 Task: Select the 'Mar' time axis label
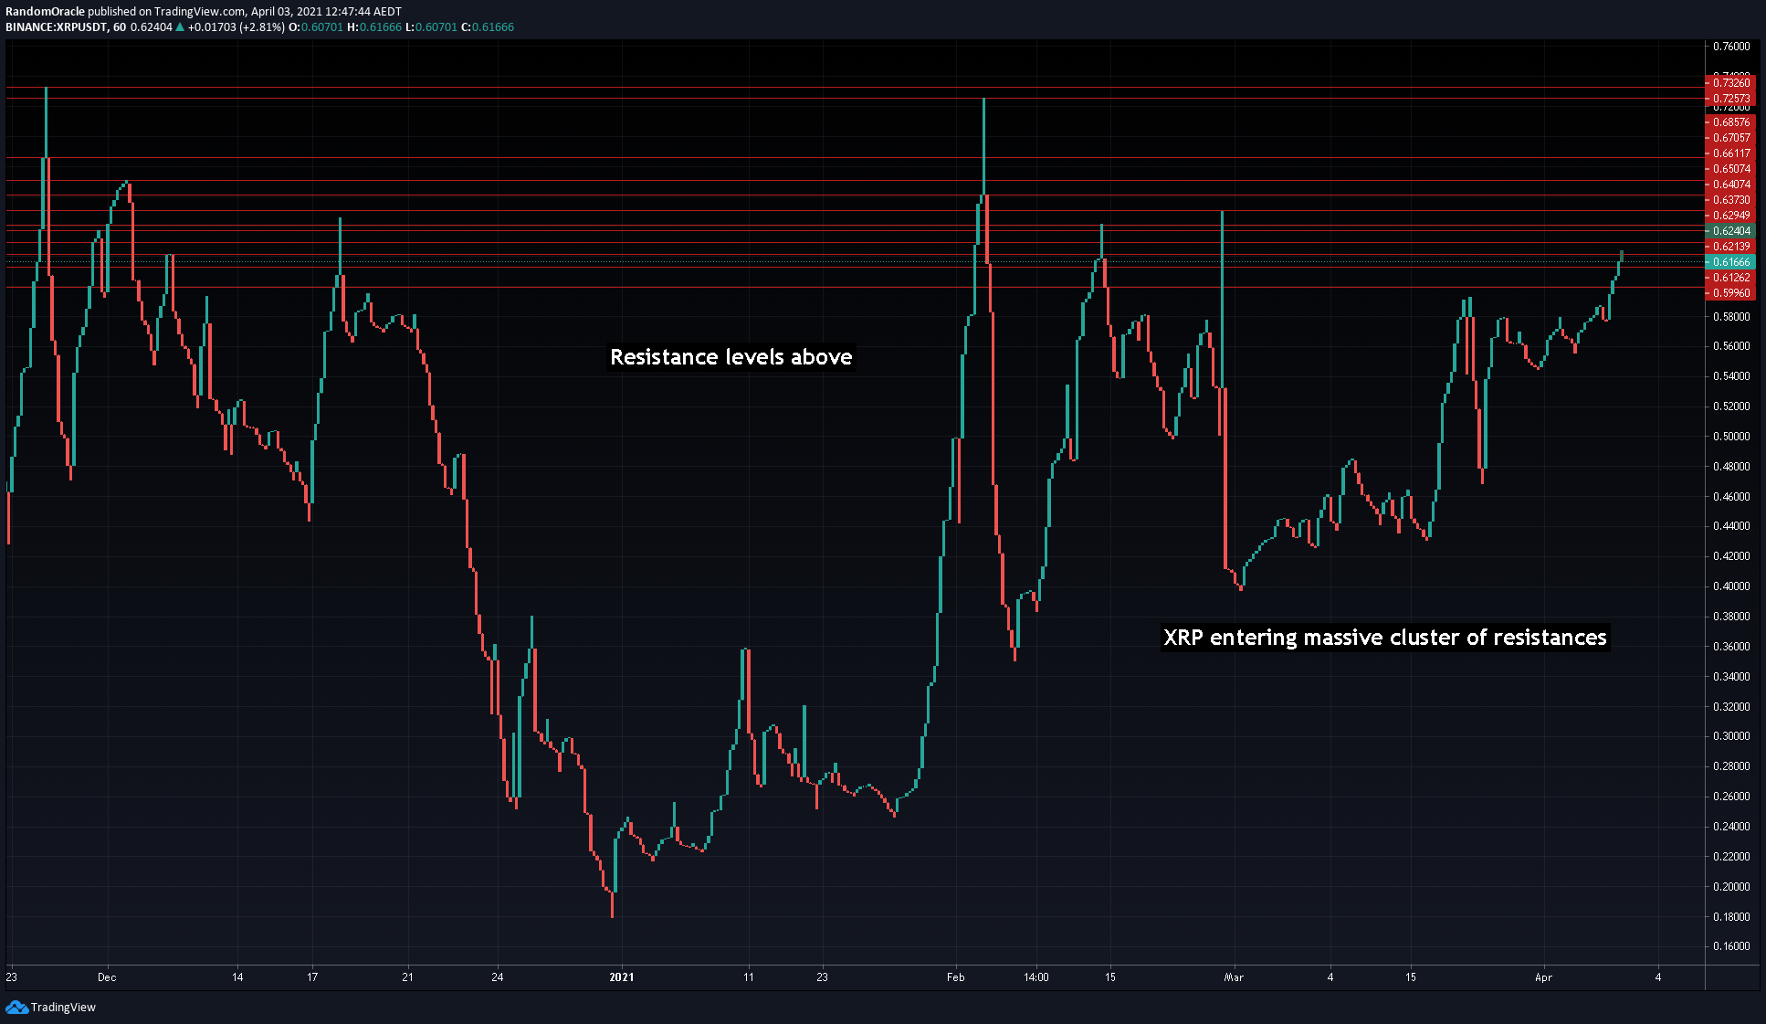point(1234,977)
